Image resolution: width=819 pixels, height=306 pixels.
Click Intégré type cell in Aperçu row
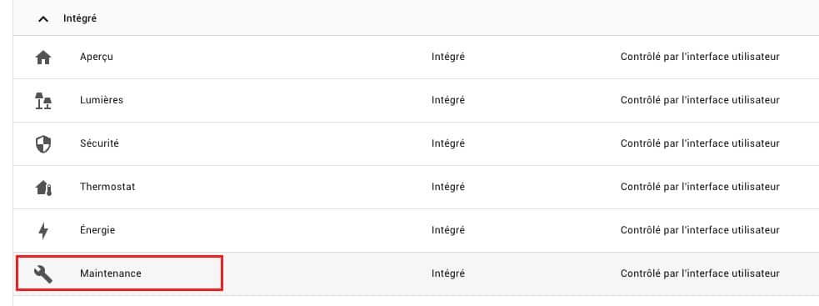pyautogui.click(x=448, y=57)
